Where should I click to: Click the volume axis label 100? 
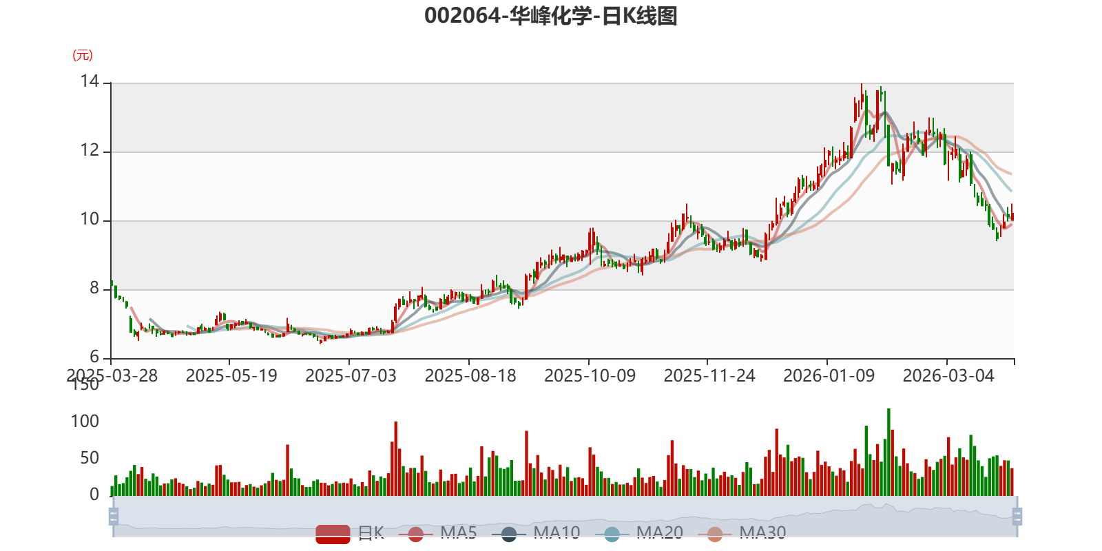[x=85, y=422]
